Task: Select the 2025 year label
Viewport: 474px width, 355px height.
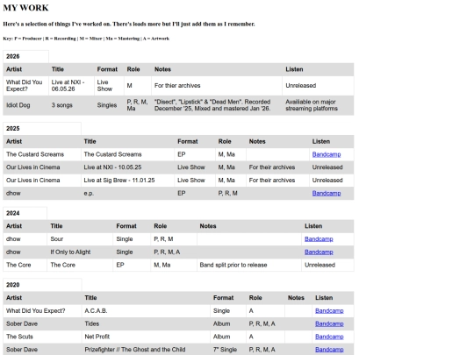Action: (x=12, y=129)
